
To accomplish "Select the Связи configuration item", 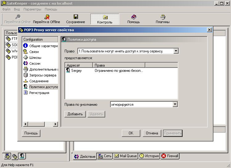I will [34, 52].
